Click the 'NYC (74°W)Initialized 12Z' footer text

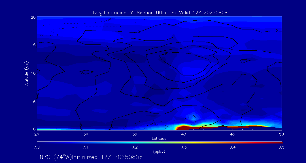point(91,157)
